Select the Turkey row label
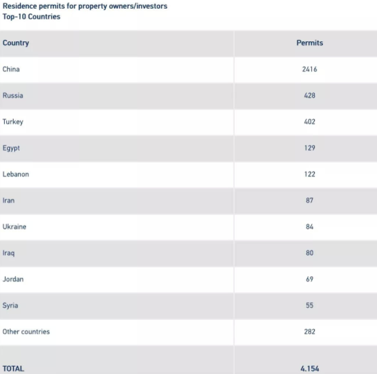Image resolution: width=377 pixels, height=374 pixels. click(13, 122)
